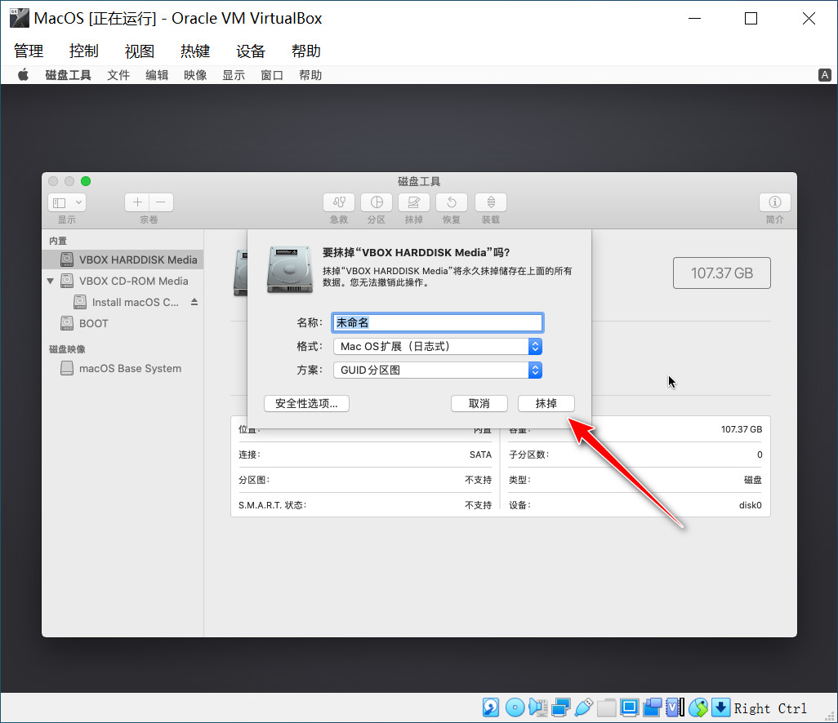This screenshot has height=723, width=838.
Task: Collapse the VBOX CD-ROM Media tree
Action: pos(51,281)
